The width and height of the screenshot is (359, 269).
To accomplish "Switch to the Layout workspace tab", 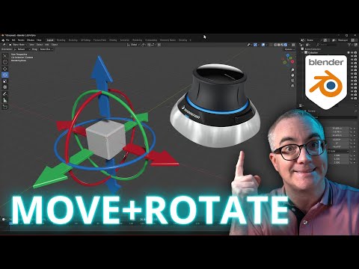I will (x=50, y=40).
